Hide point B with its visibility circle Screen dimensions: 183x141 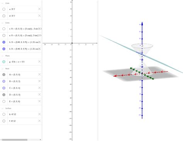4,81
